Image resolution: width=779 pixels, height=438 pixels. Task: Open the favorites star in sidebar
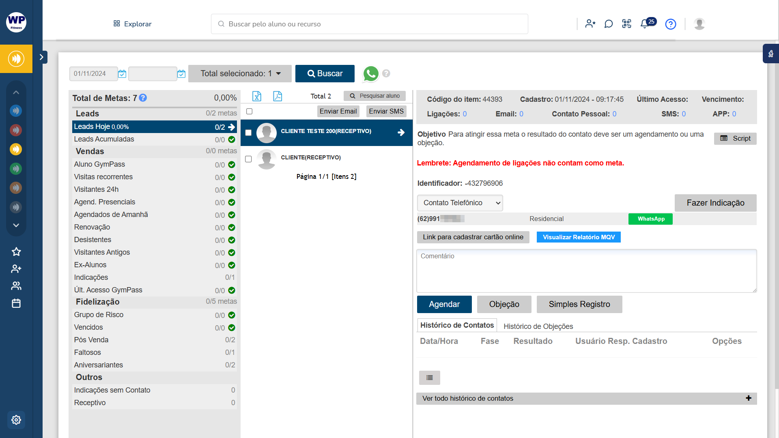point(16,252)
